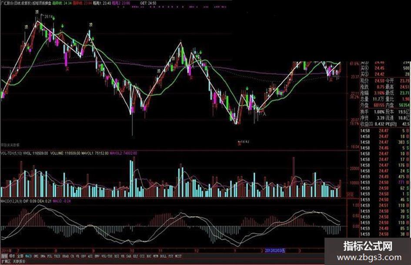
Task: Click the 26.14 peak price label
Action: pyautogui.click(x=48, y=17)
